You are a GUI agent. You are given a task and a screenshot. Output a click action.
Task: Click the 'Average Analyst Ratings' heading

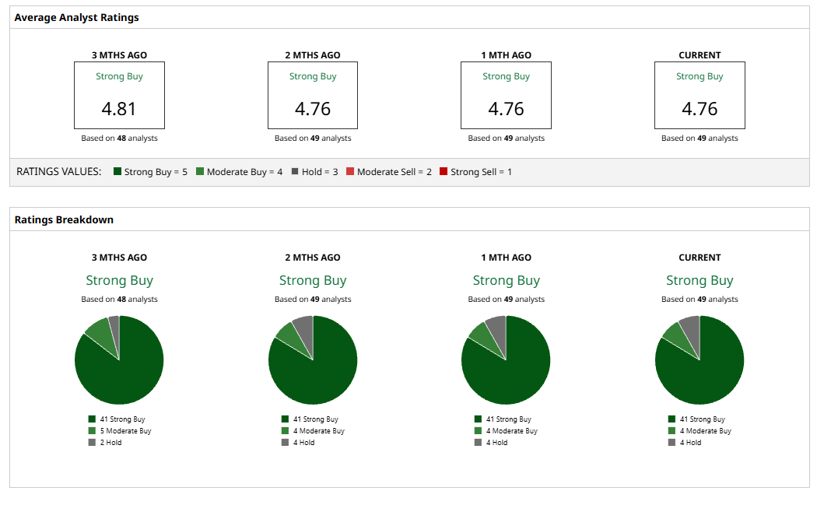pyautogui.click(x=76, y=18)
